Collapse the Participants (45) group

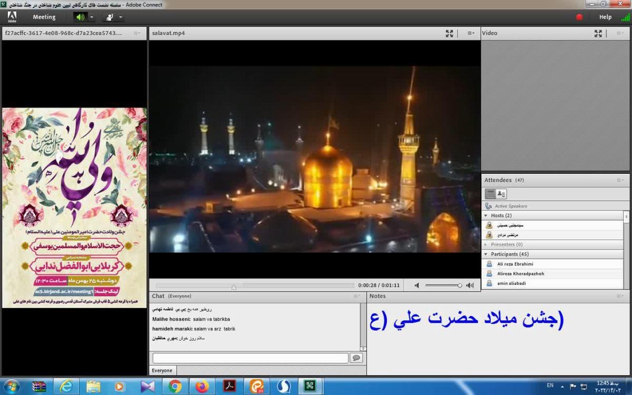(486, 254)
